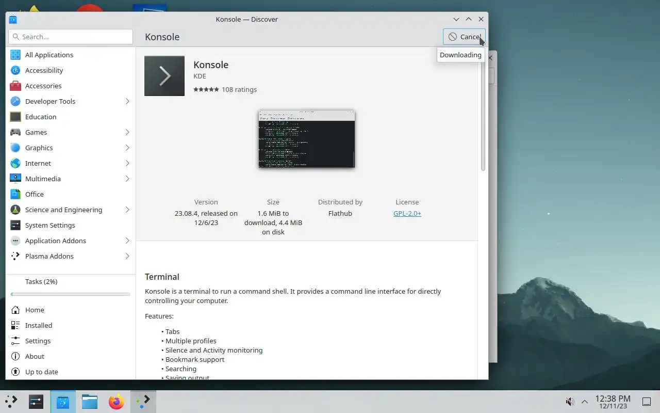Viewport: 660px width, 413px height.
Task: Select the Office category label
Action: (x=35, y=194)
